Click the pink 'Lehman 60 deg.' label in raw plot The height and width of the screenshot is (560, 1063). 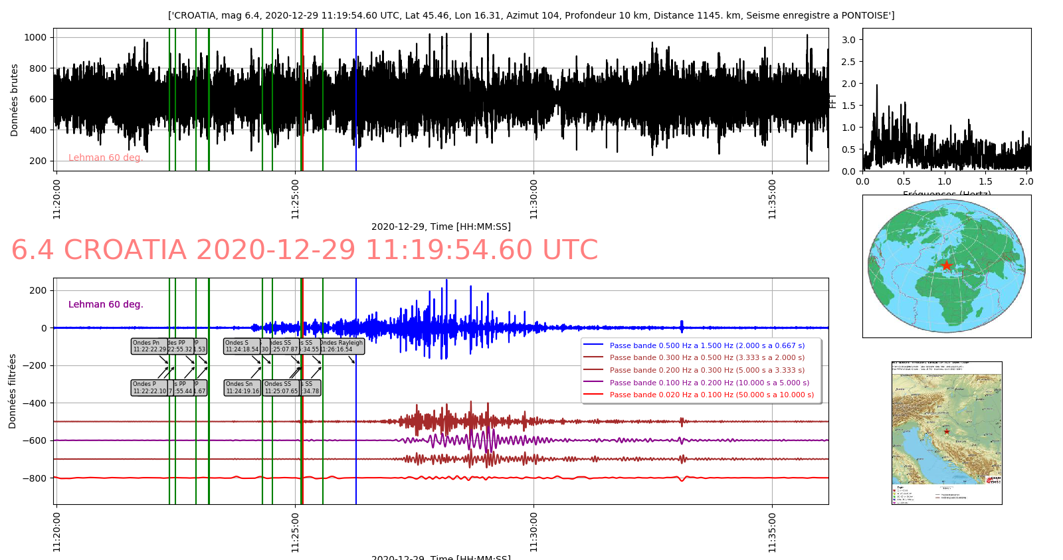point(106,157)
